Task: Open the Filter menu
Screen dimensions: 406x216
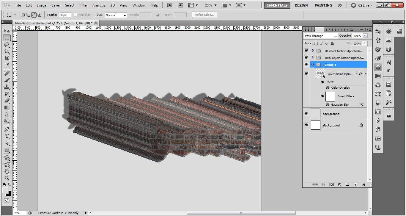Action: pyautogui.click(x=84, y=5)
